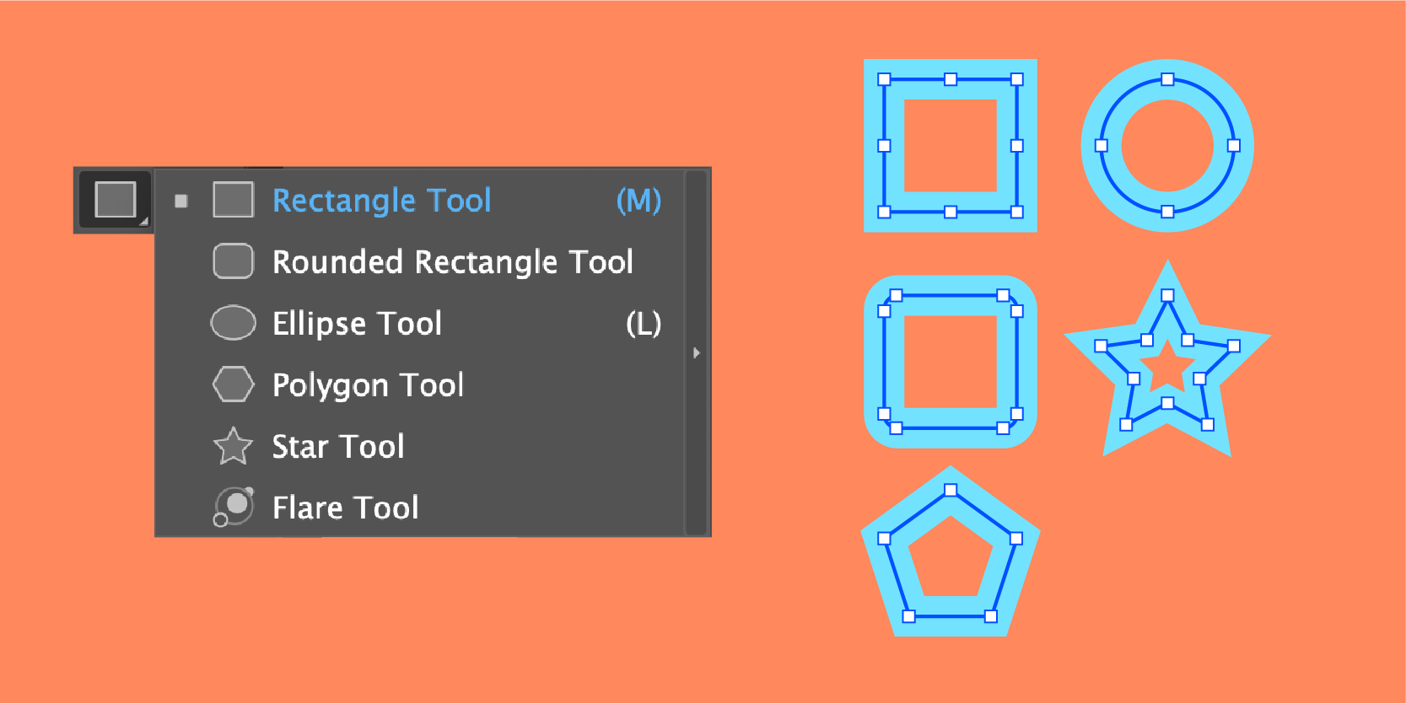1406x704 pixels.
Task: Choose the Star Tool icon
Action: click(233, 446)
